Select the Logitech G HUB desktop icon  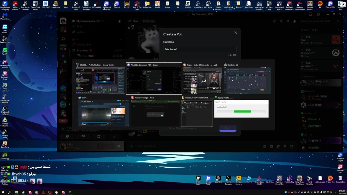[76, 5]
